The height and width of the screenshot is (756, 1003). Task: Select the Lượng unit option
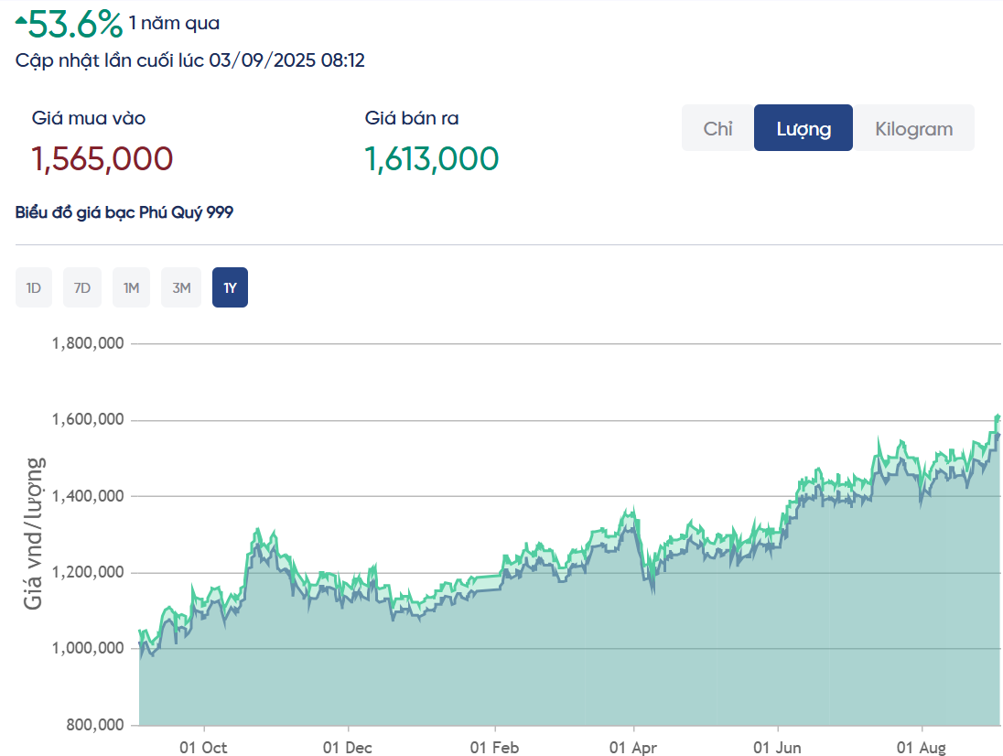coord(803,128)
